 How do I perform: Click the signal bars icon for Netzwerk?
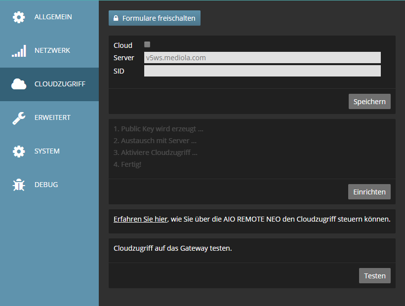click(19, 51)
